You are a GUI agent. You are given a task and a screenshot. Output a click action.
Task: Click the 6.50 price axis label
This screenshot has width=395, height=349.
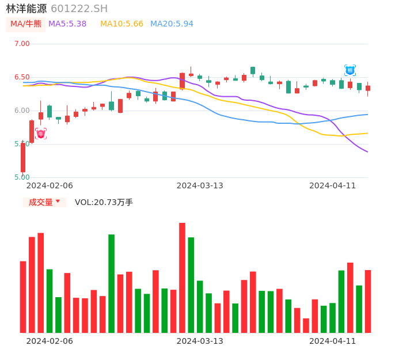tap(22, 77)
